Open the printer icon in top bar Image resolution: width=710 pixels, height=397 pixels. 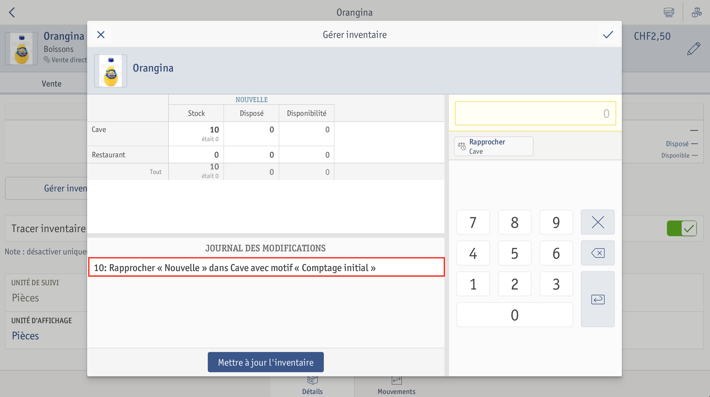[x=669, y=12]
